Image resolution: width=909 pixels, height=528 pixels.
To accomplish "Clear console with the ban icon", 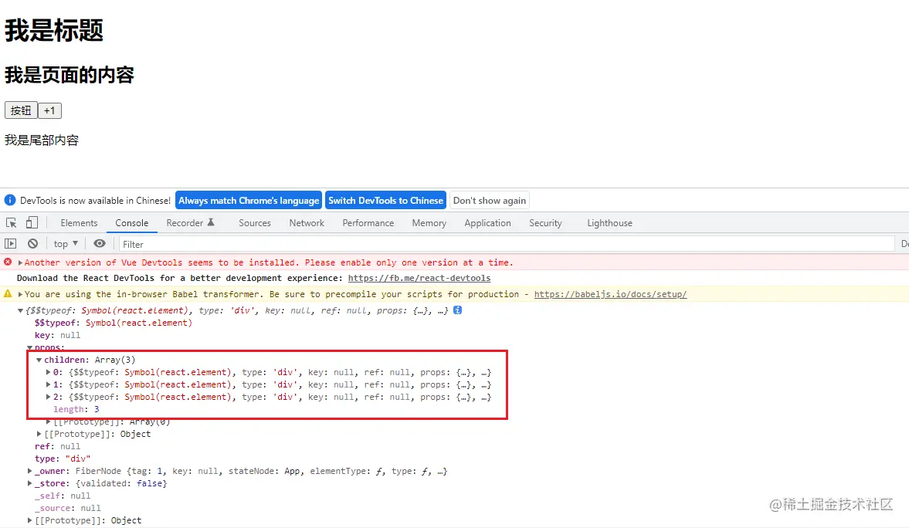I will (x=33, y=244).
